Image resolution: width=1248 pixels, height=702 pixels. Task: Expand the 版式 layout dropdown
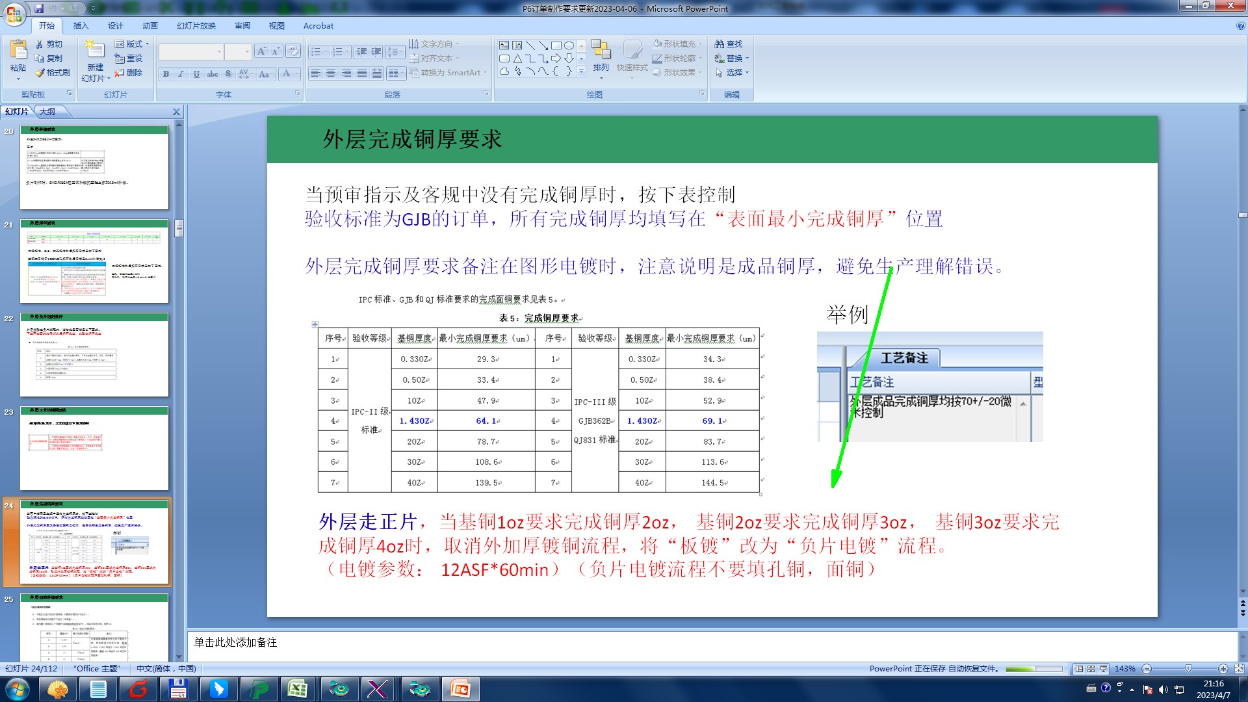point(133,44)
